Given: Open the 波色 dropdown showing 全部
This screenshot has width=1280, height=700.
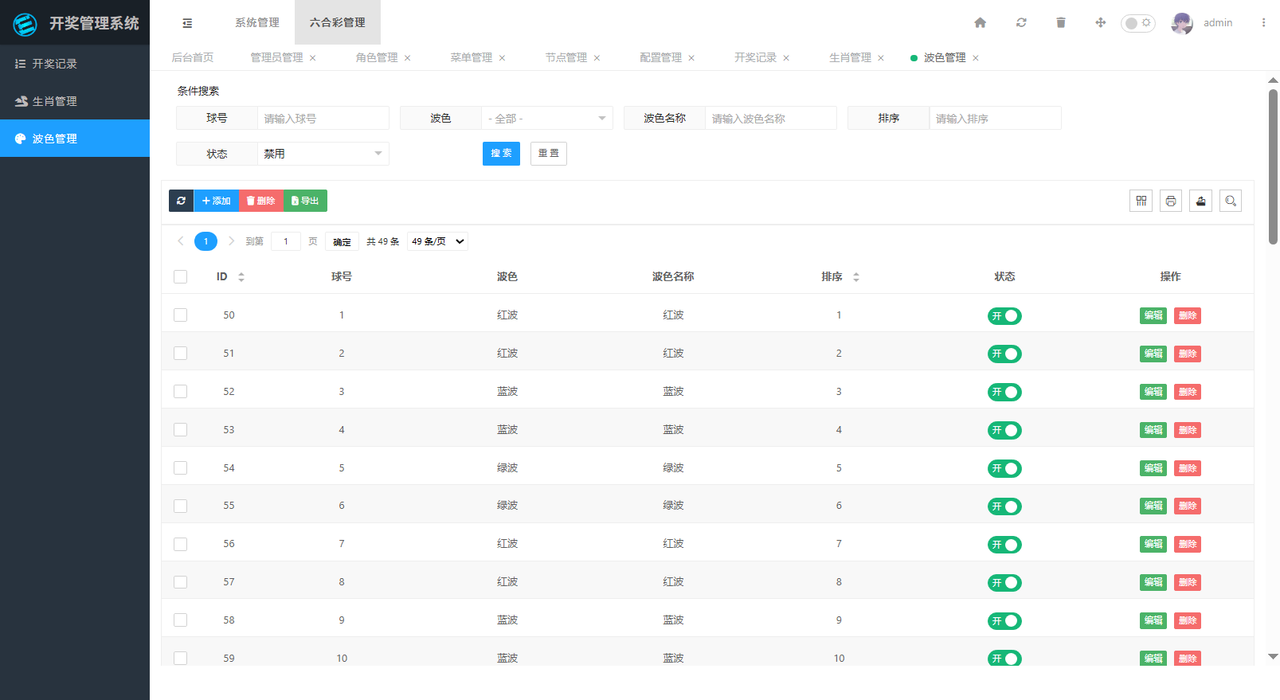Looking at the screenshot, I should pos(547,118).
